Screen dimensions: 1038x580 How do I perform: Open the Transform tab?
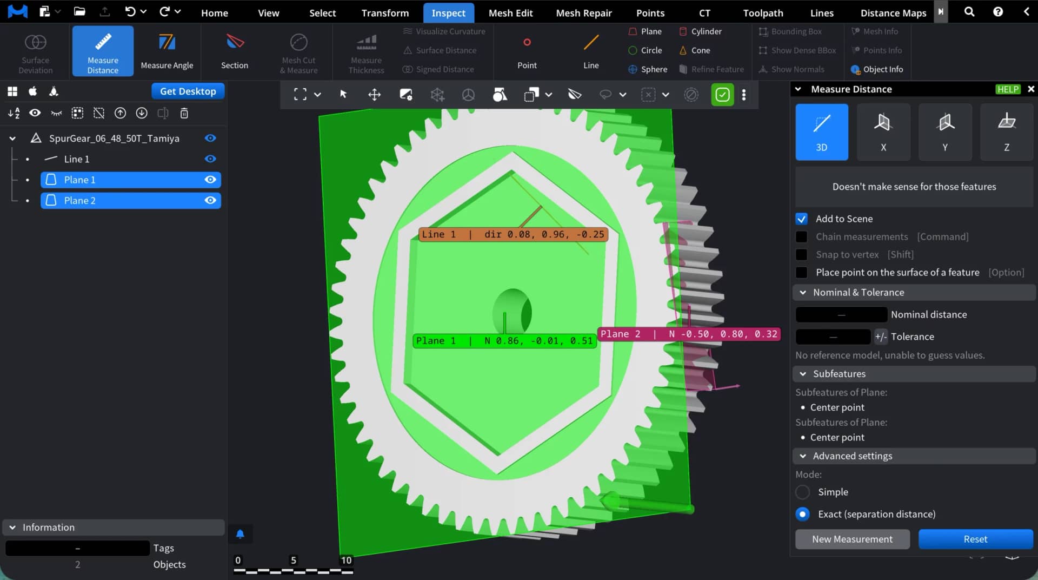point(385,13)
